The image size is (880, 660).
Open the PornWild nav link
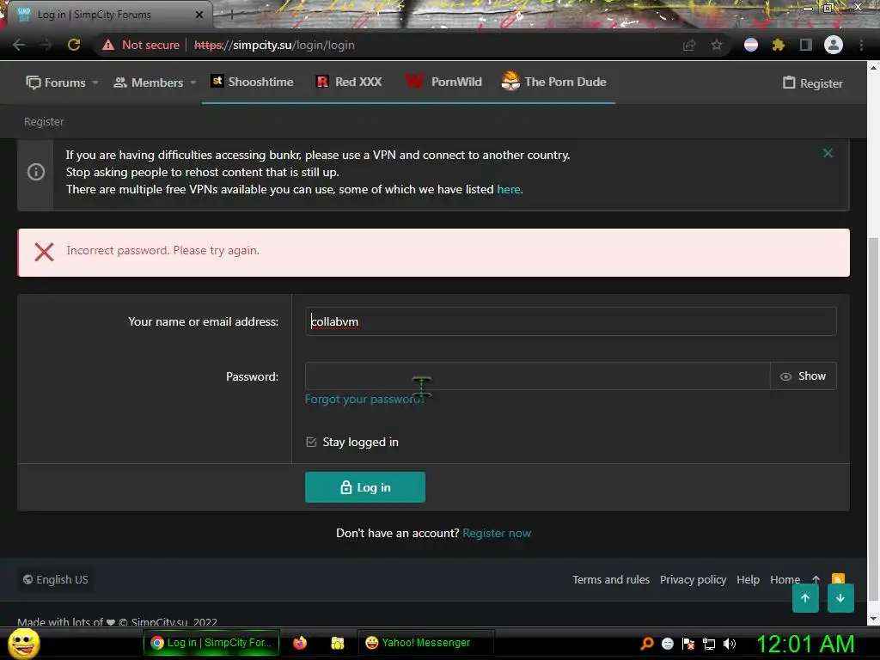pos(443,82)
